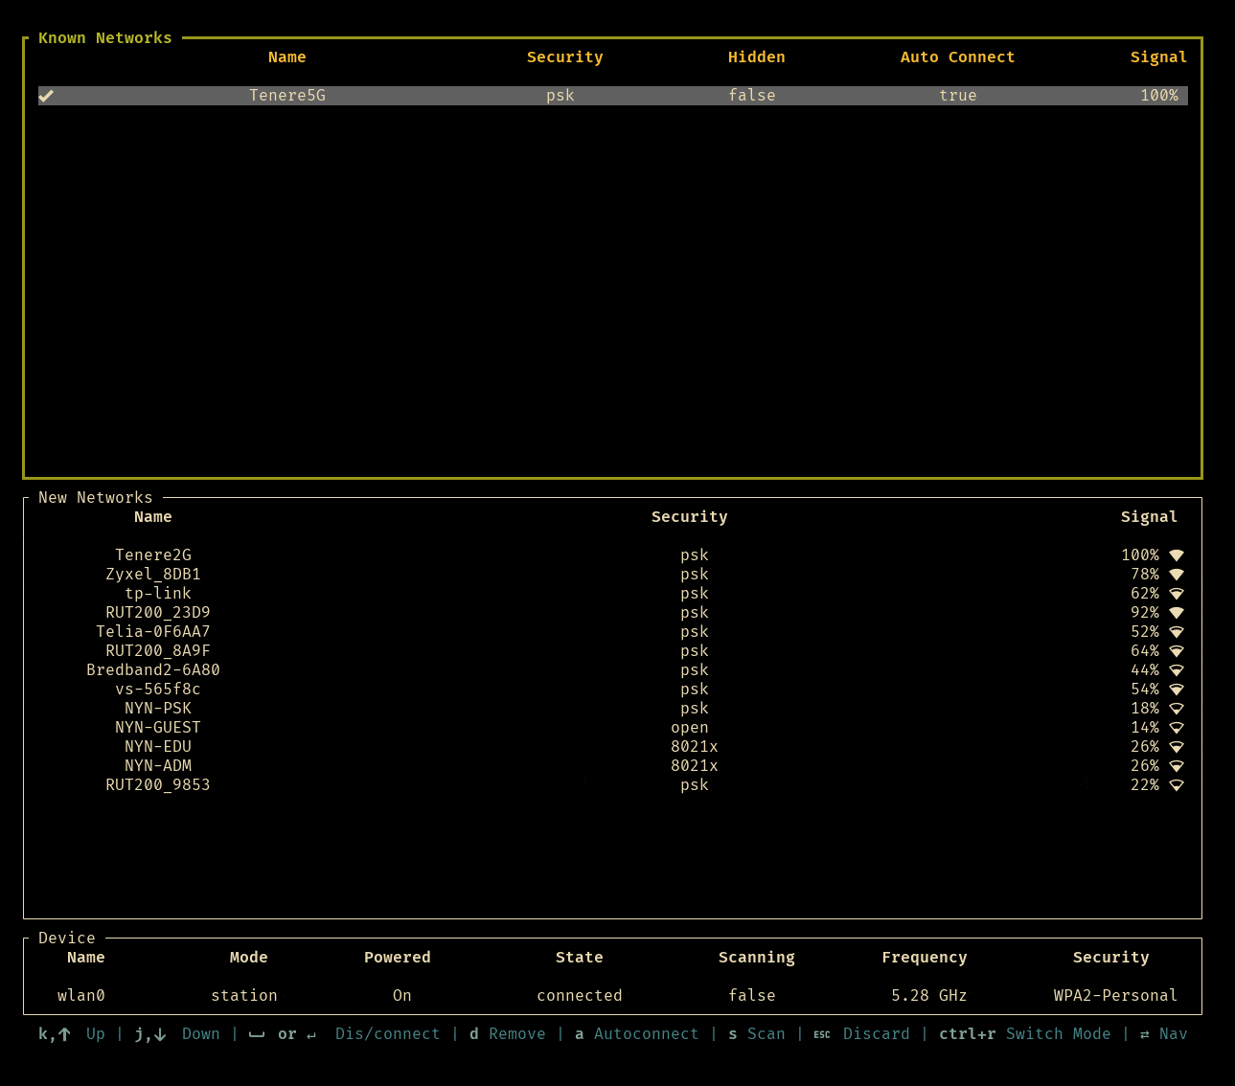Toggle the Powered On value for wlan0
Image resolution: width=1235 pixels, height=1086 pixels.
pos(401,996)
